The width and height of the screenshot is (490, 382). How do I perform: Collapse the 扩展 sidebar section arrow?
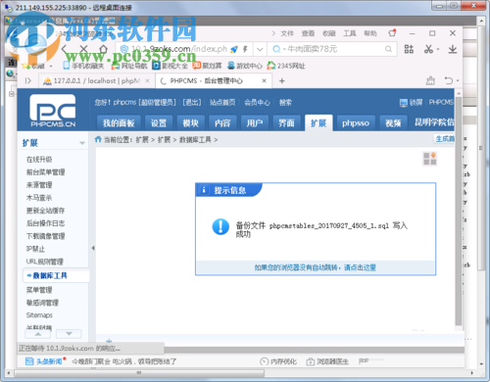pyautogui.click(x=82, y=143)
